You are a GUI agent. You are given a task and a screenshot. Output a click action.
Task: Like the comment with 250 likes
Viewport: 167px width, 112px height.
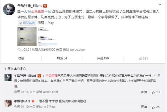point(157,107)
